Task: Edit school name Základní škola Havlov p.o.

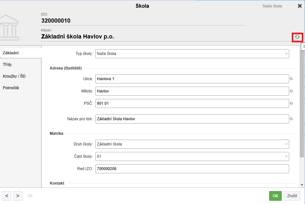Action: tap(78, 37)
